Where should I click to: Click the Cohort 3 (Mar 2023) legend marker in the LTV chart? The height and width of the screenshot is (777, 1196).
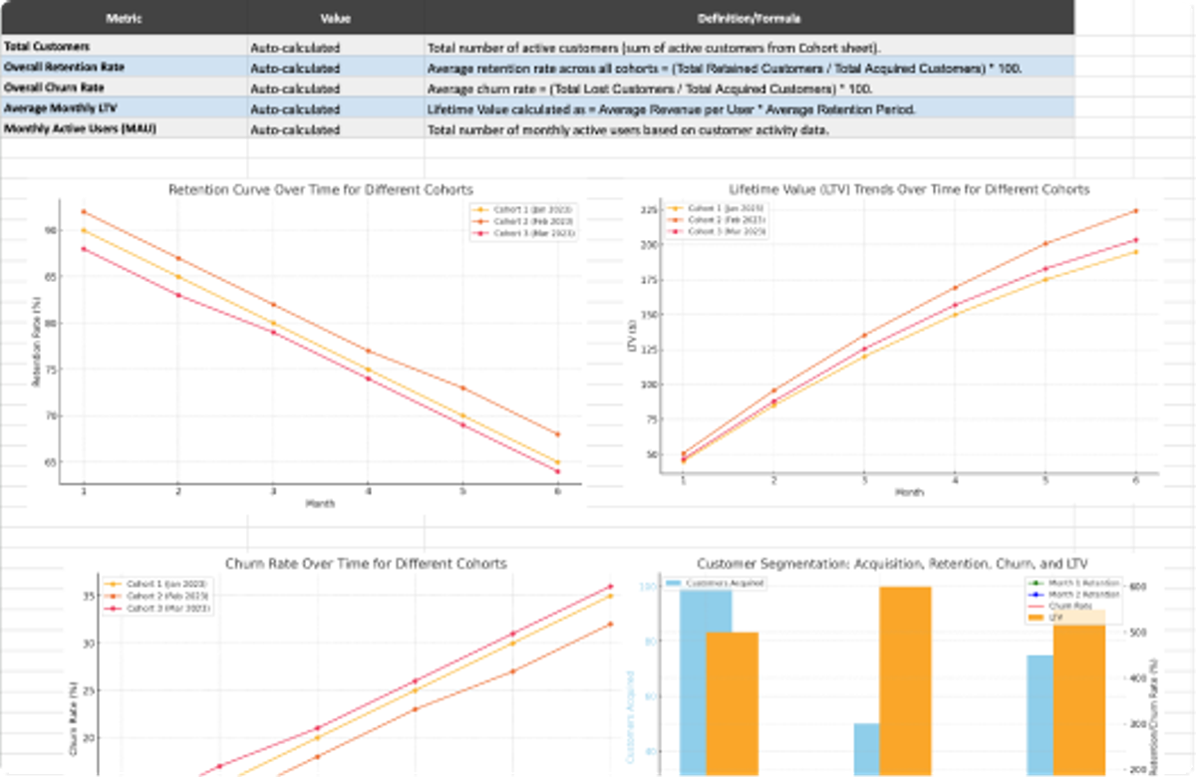point(676,231)
